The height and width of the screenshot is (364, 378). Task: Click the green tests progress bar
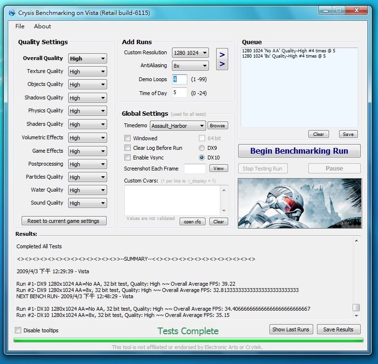[x=188, y=340]
